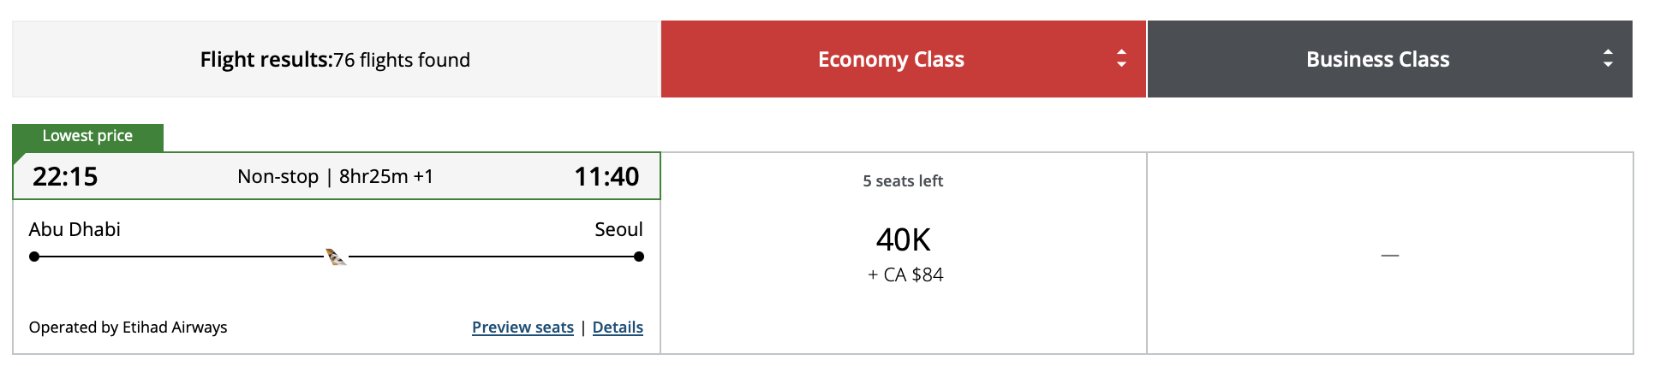Viewport: 1660px width, 366px height.
Task: Click the 5 seats left notice
Action: pyautogui.click(x=903, y=181)
